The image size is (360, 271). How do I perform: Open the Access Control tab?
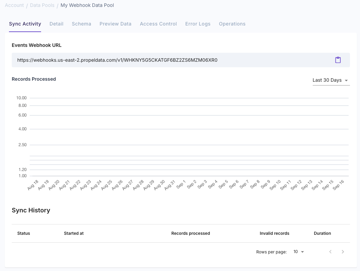(158, 24)
